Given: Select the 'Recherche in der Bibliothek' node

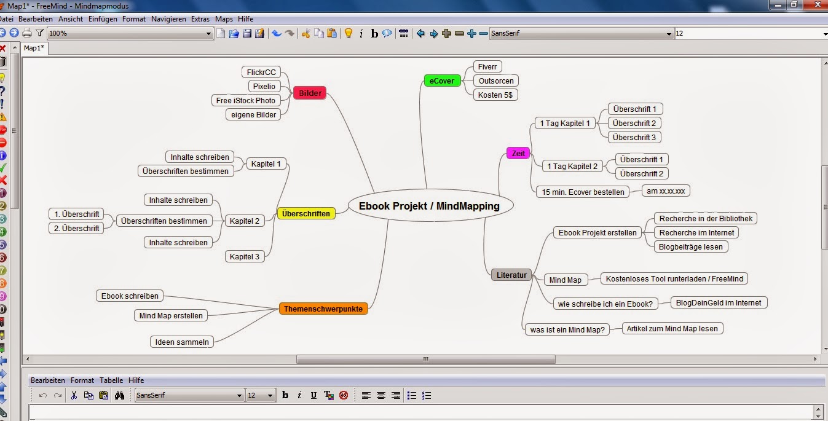Looking at the screenshot, I should pos(706,218).
